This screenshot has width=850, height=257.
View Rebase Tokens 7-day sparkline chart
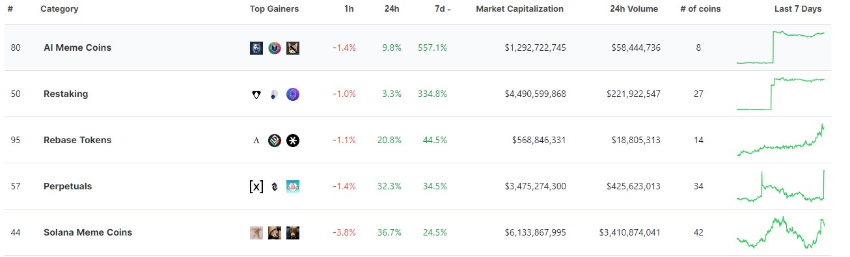pyautogui.click(x=781, y=140)
